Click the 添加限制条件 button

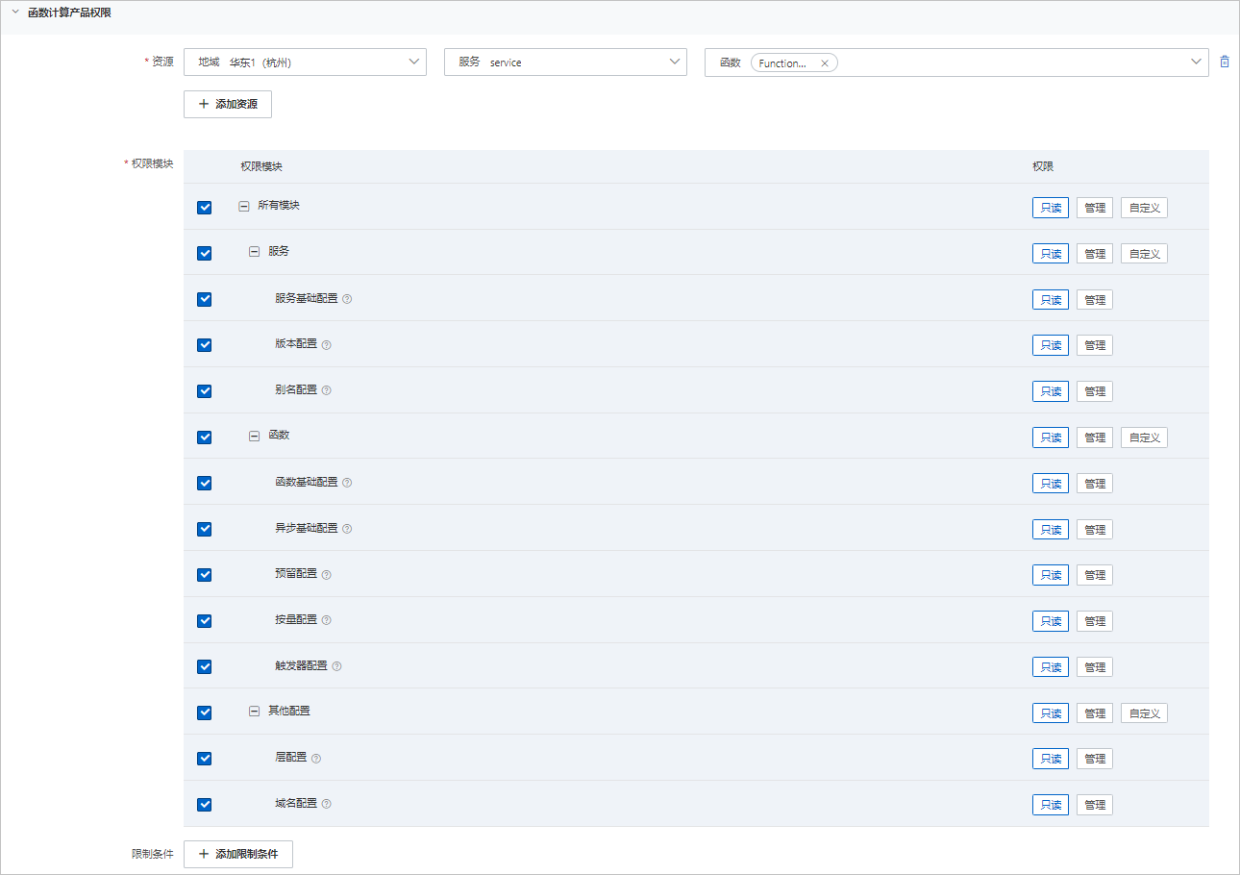238,854
